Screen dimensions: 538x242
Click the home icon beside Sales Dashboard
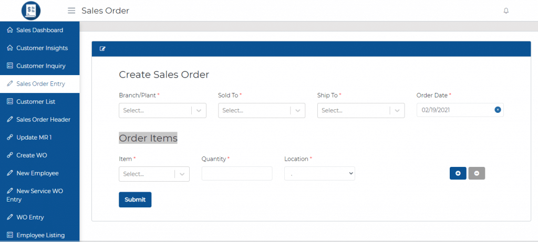tap(9, 30)
